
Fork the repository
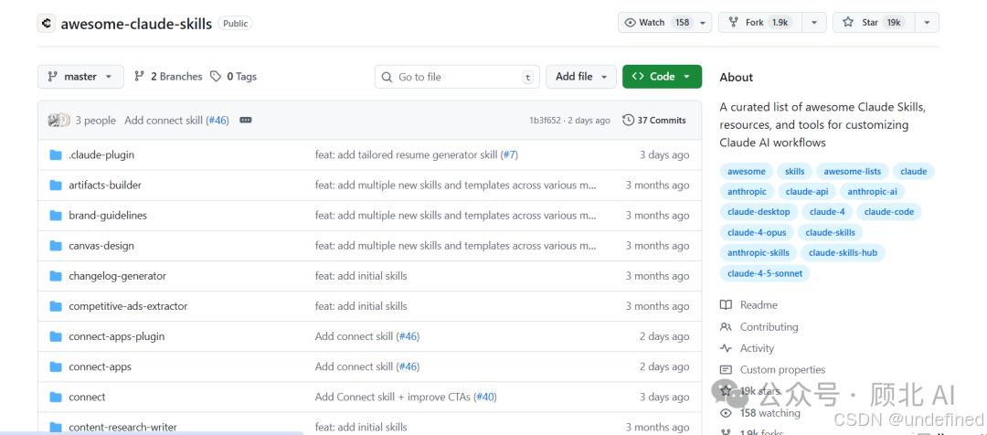[758, 23]
